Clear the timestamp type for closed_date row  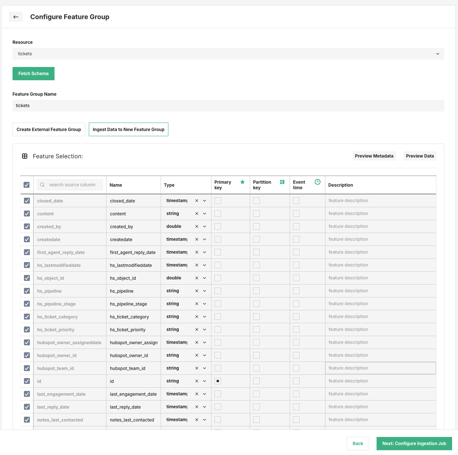click(196, 201)
